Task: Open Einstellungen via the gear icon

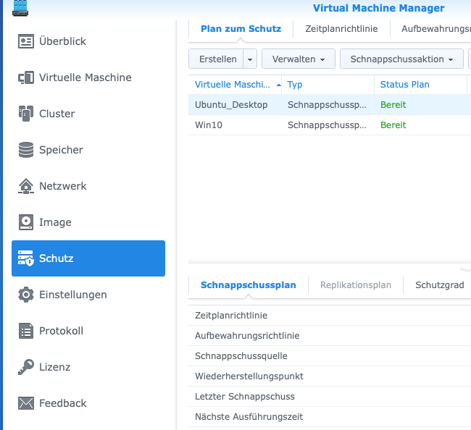Action: pyautogui.click(x=26, y=295)
